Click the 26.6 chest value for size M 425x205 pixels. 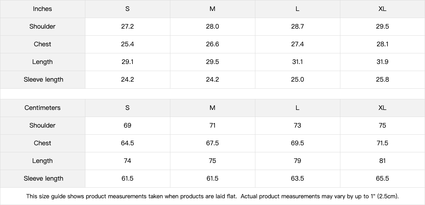(x=212, y=44)
